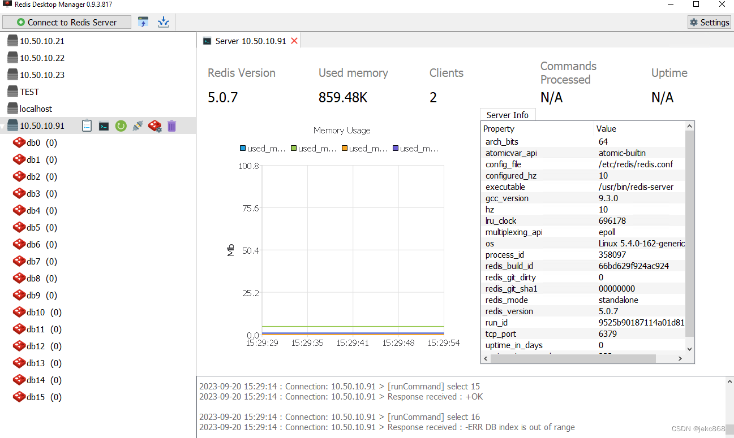
Task: Sort by the Value column header
Action: point(639,129)
